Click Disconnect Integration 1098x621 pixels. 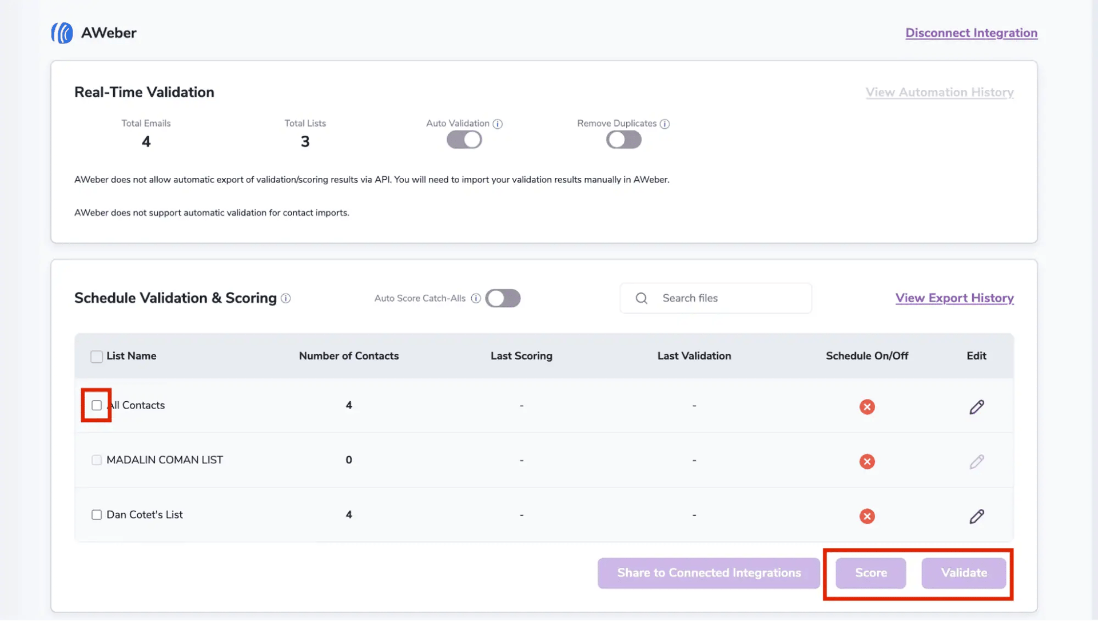coord(971,33)
